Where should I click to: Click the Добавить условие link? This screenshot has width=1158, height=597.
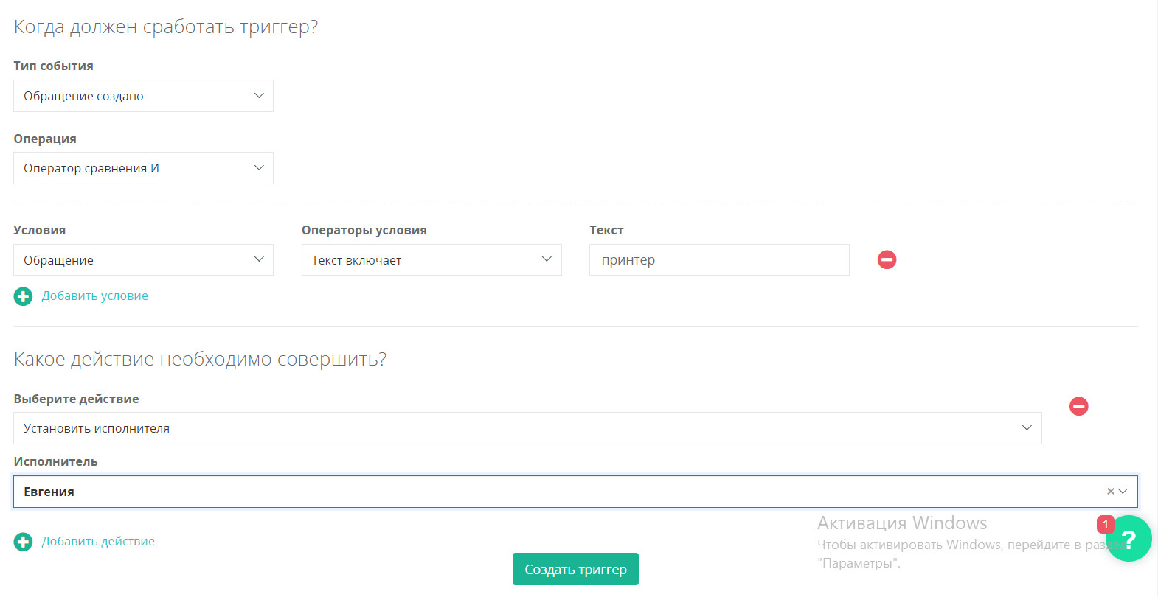point(94,296)
